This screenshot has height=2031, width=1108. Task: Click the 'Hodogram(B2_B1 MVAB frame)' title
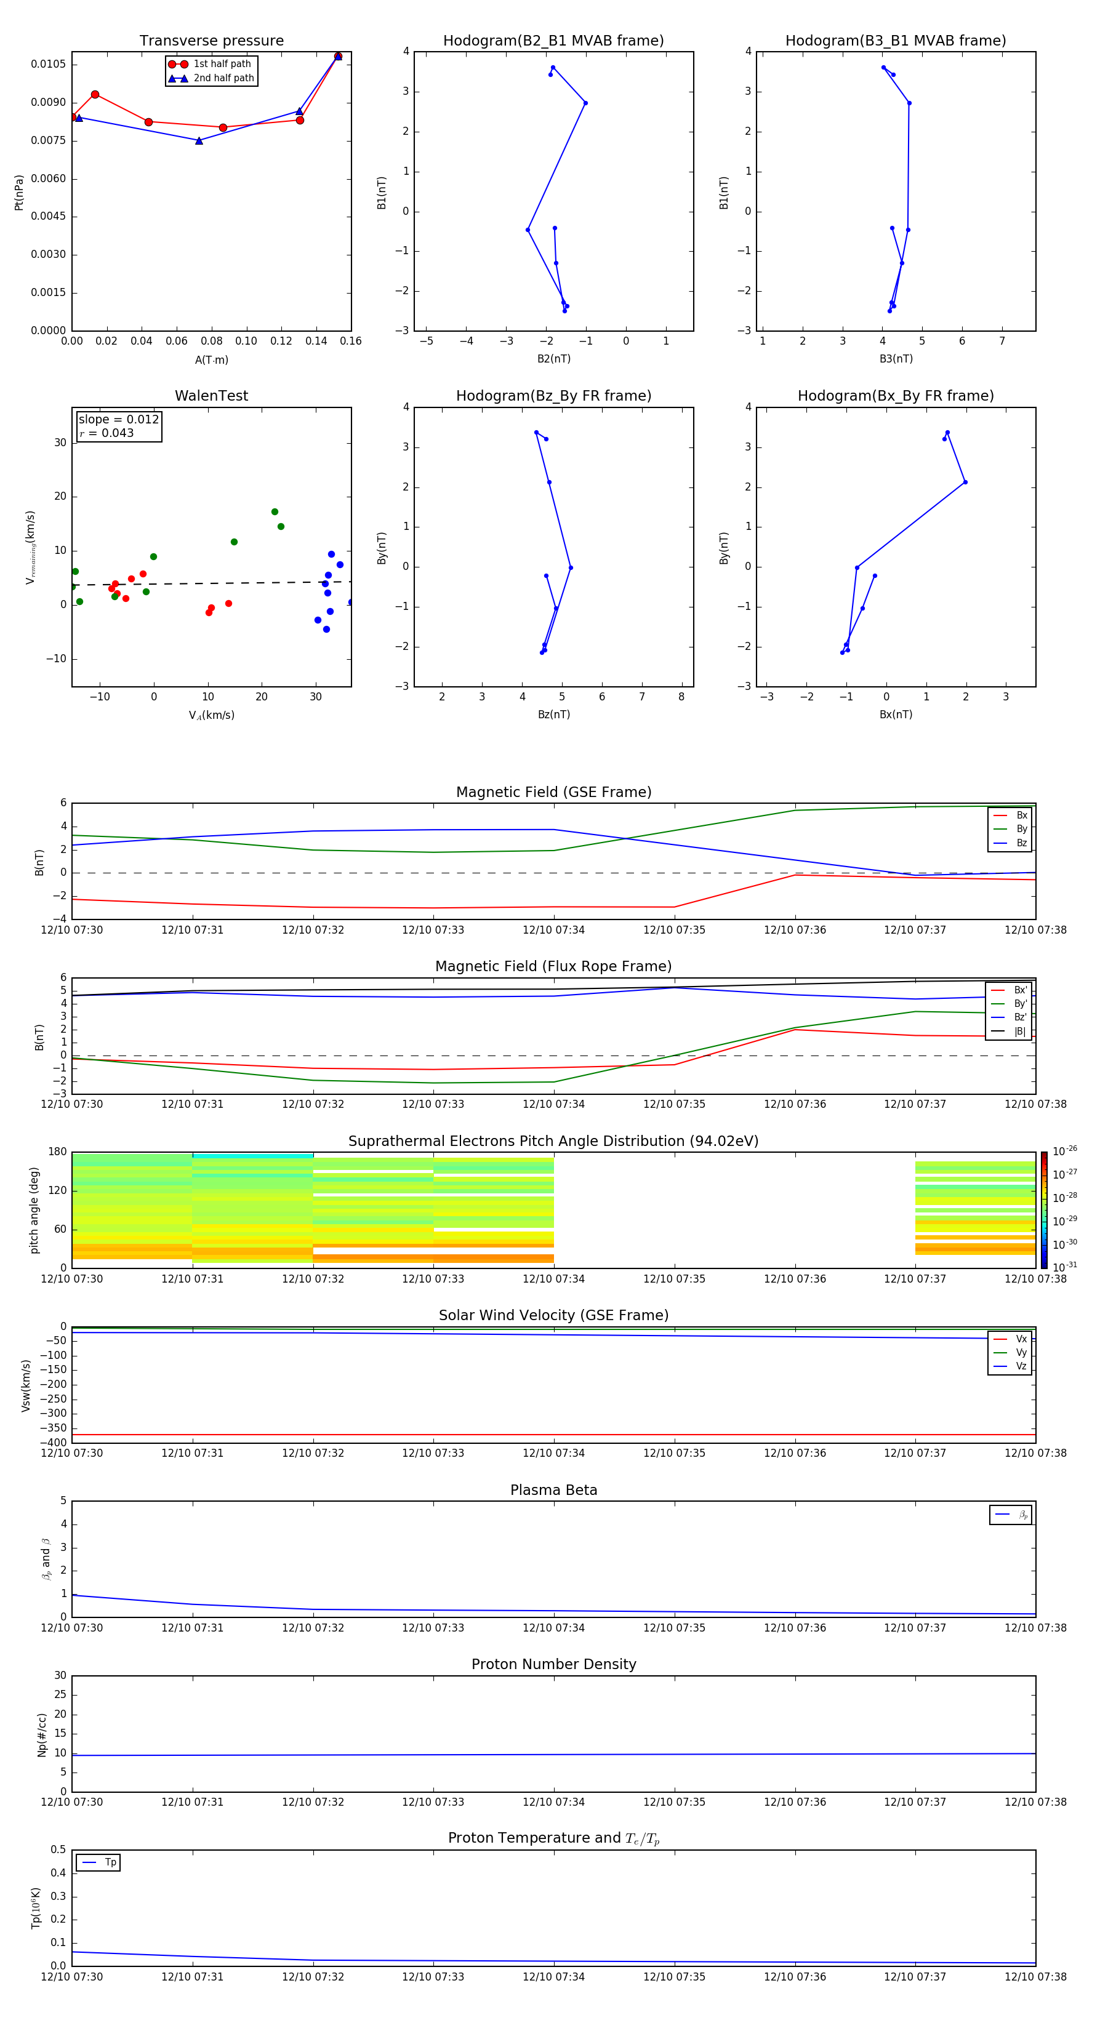click(x=553, y=41)
